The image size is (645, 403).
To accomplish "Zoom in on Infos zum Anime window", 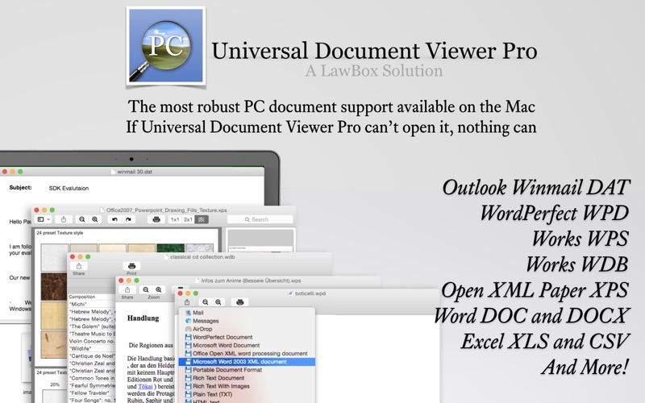I will pyautogui.click(x=159, y=290).
